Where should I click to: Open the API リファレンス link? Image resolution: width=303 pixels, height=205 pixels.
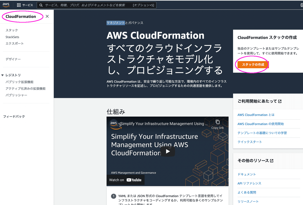pyautogui.click(x=249, y=183)
